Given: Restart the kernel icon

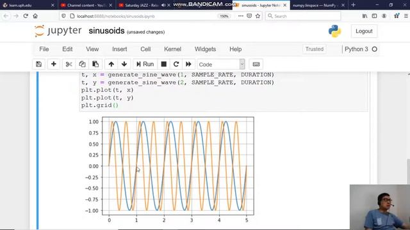Looking at the screenshot, I should pos(176,64).
